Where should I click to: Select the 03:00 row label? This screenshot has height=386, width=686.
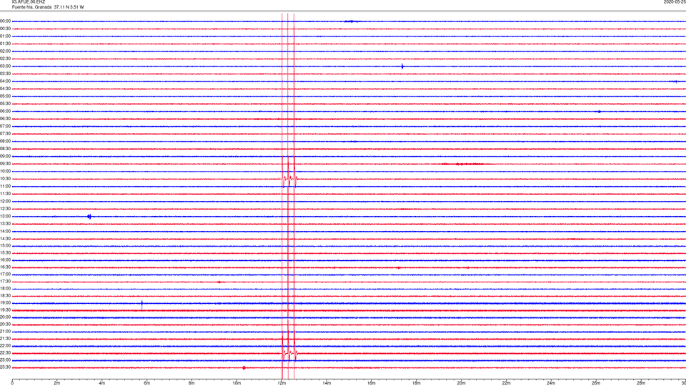click(x=5, y=66)
